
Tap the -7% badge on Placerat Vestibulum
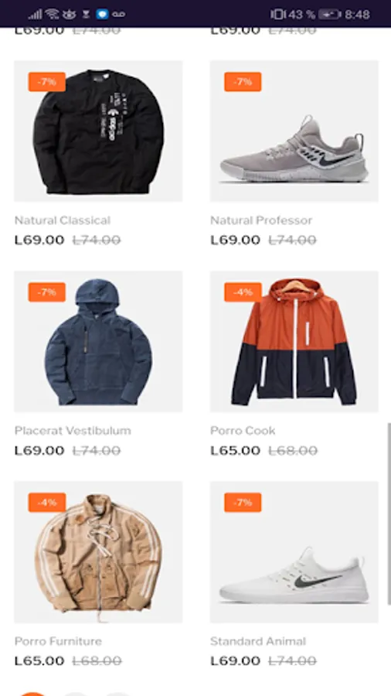(x=47, y=292)
